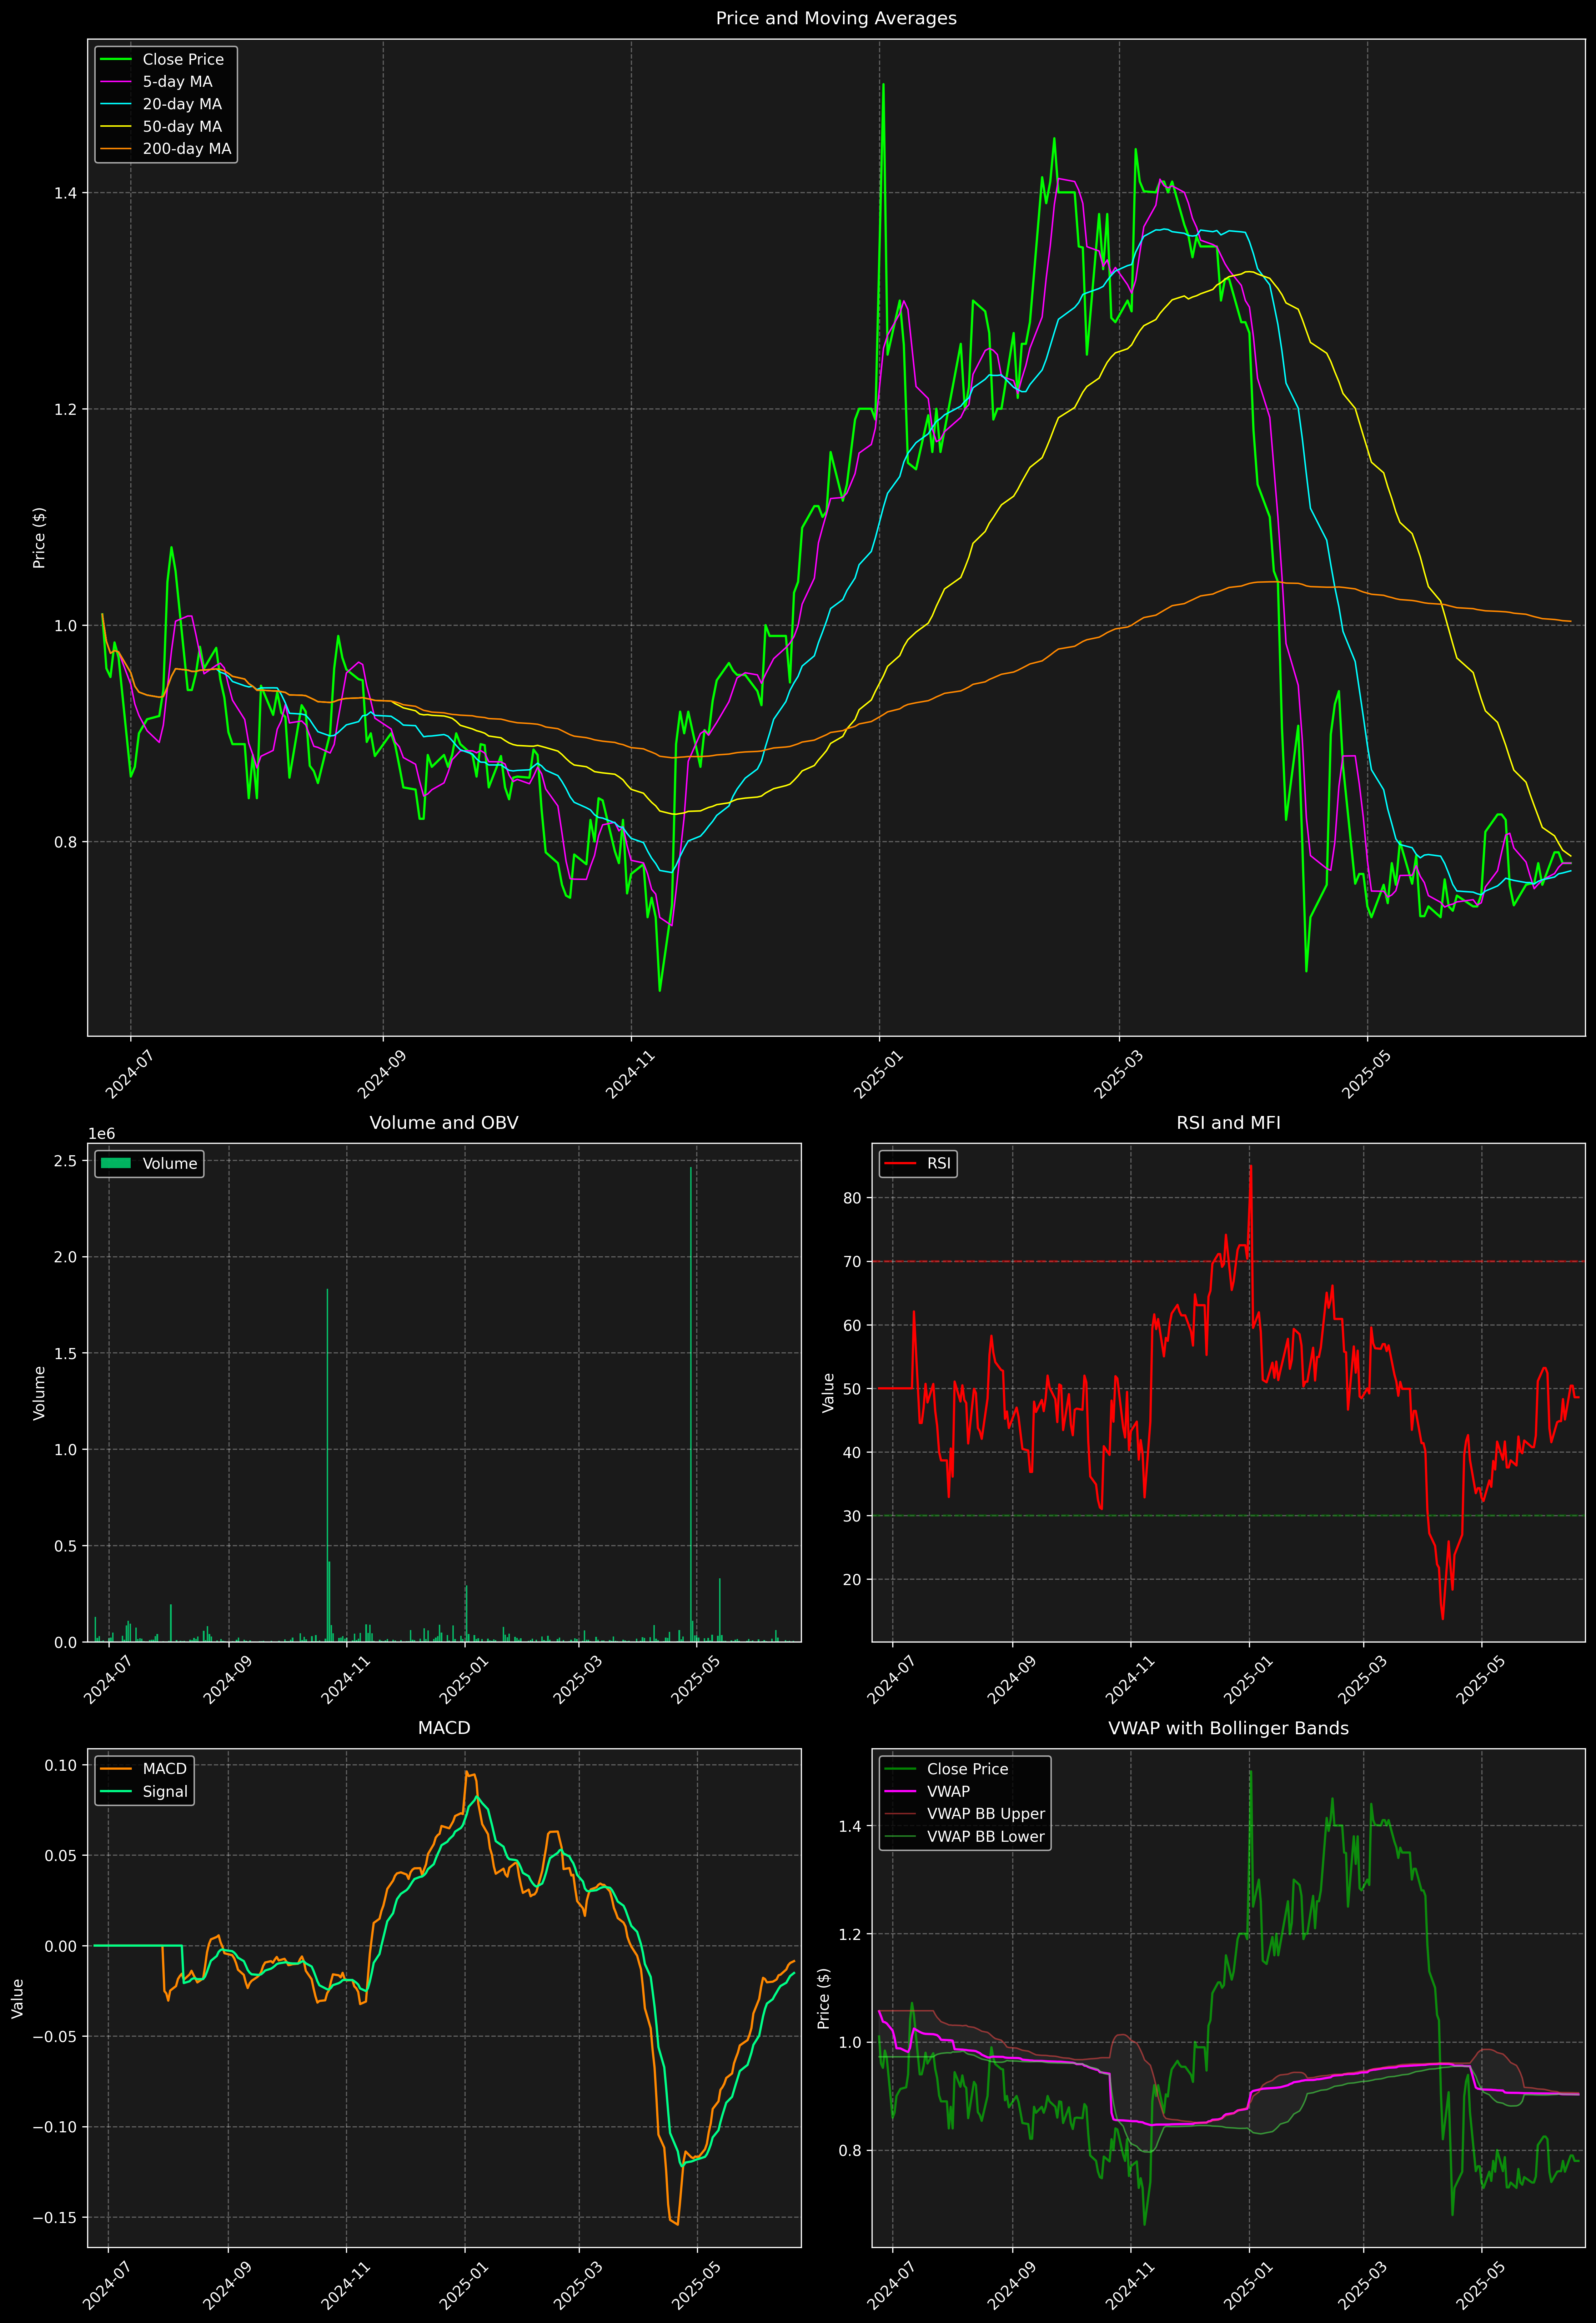Click the 0.8 y-axis tick in the main price chart
The image size is (1596, 2323).
tap(66, 843)
